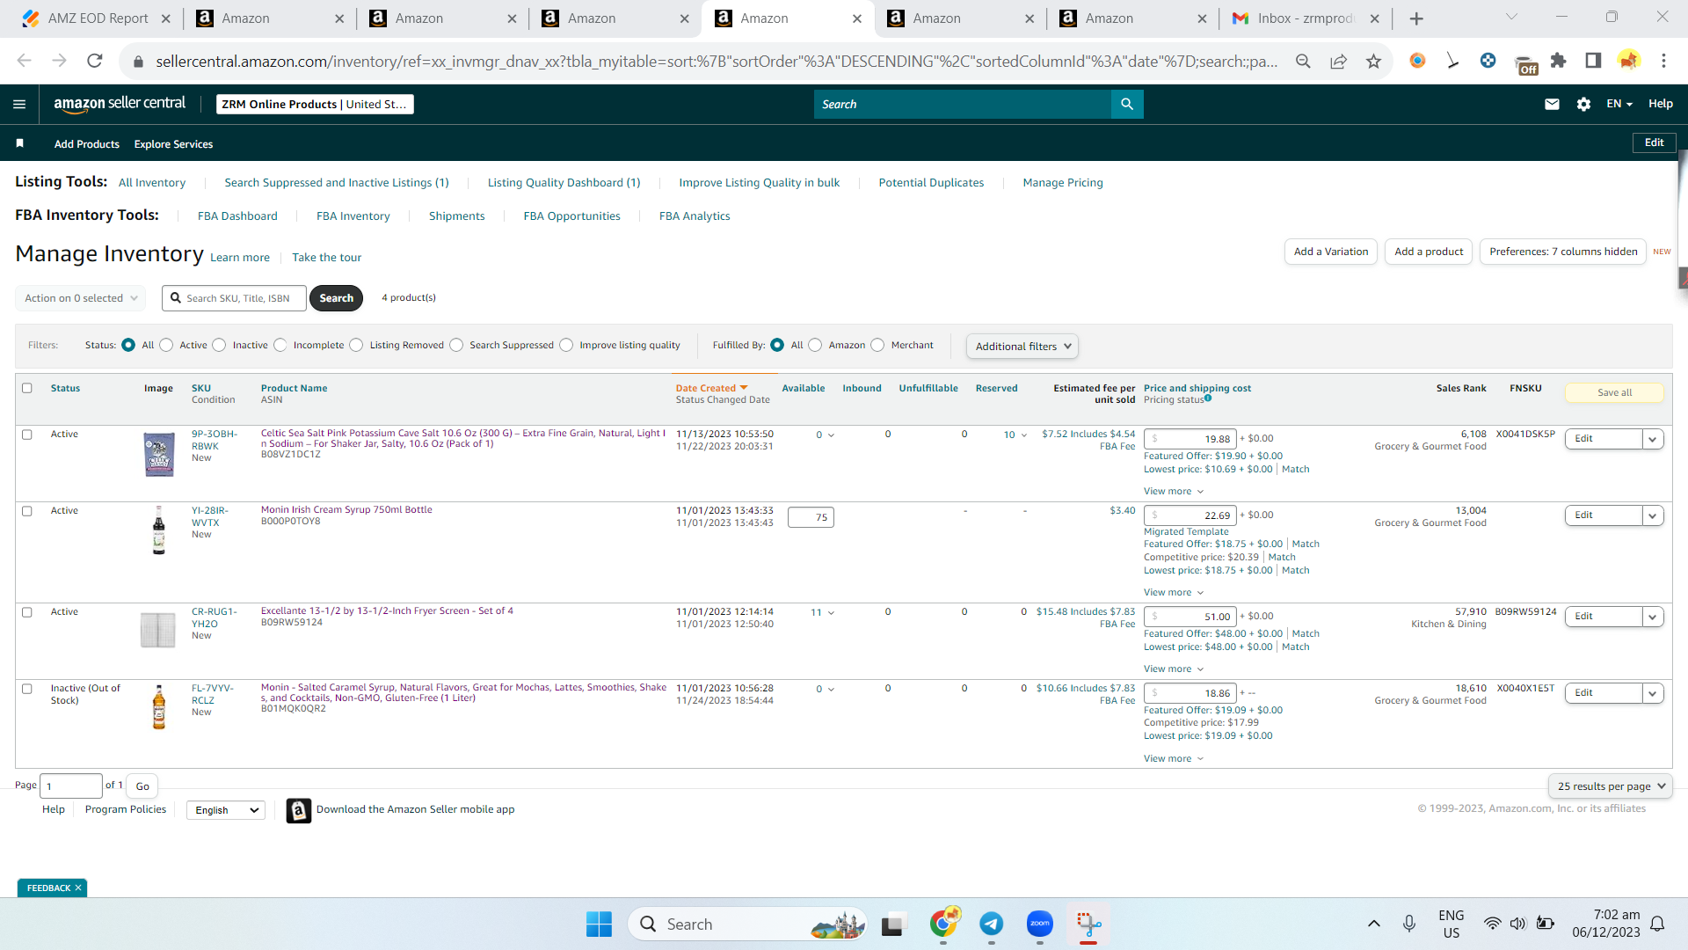Click the Save all button

[1614, 393]
